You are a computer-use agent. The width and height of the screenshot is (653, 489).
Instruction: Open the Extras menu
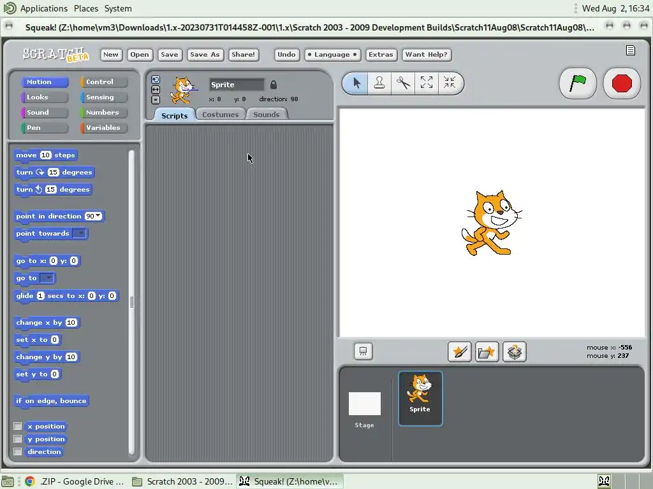click(381, 55)
